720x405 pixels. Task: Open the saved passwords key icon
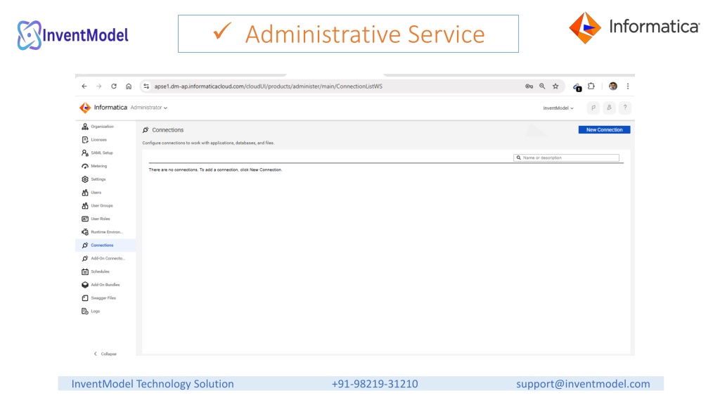coord(529,86)
